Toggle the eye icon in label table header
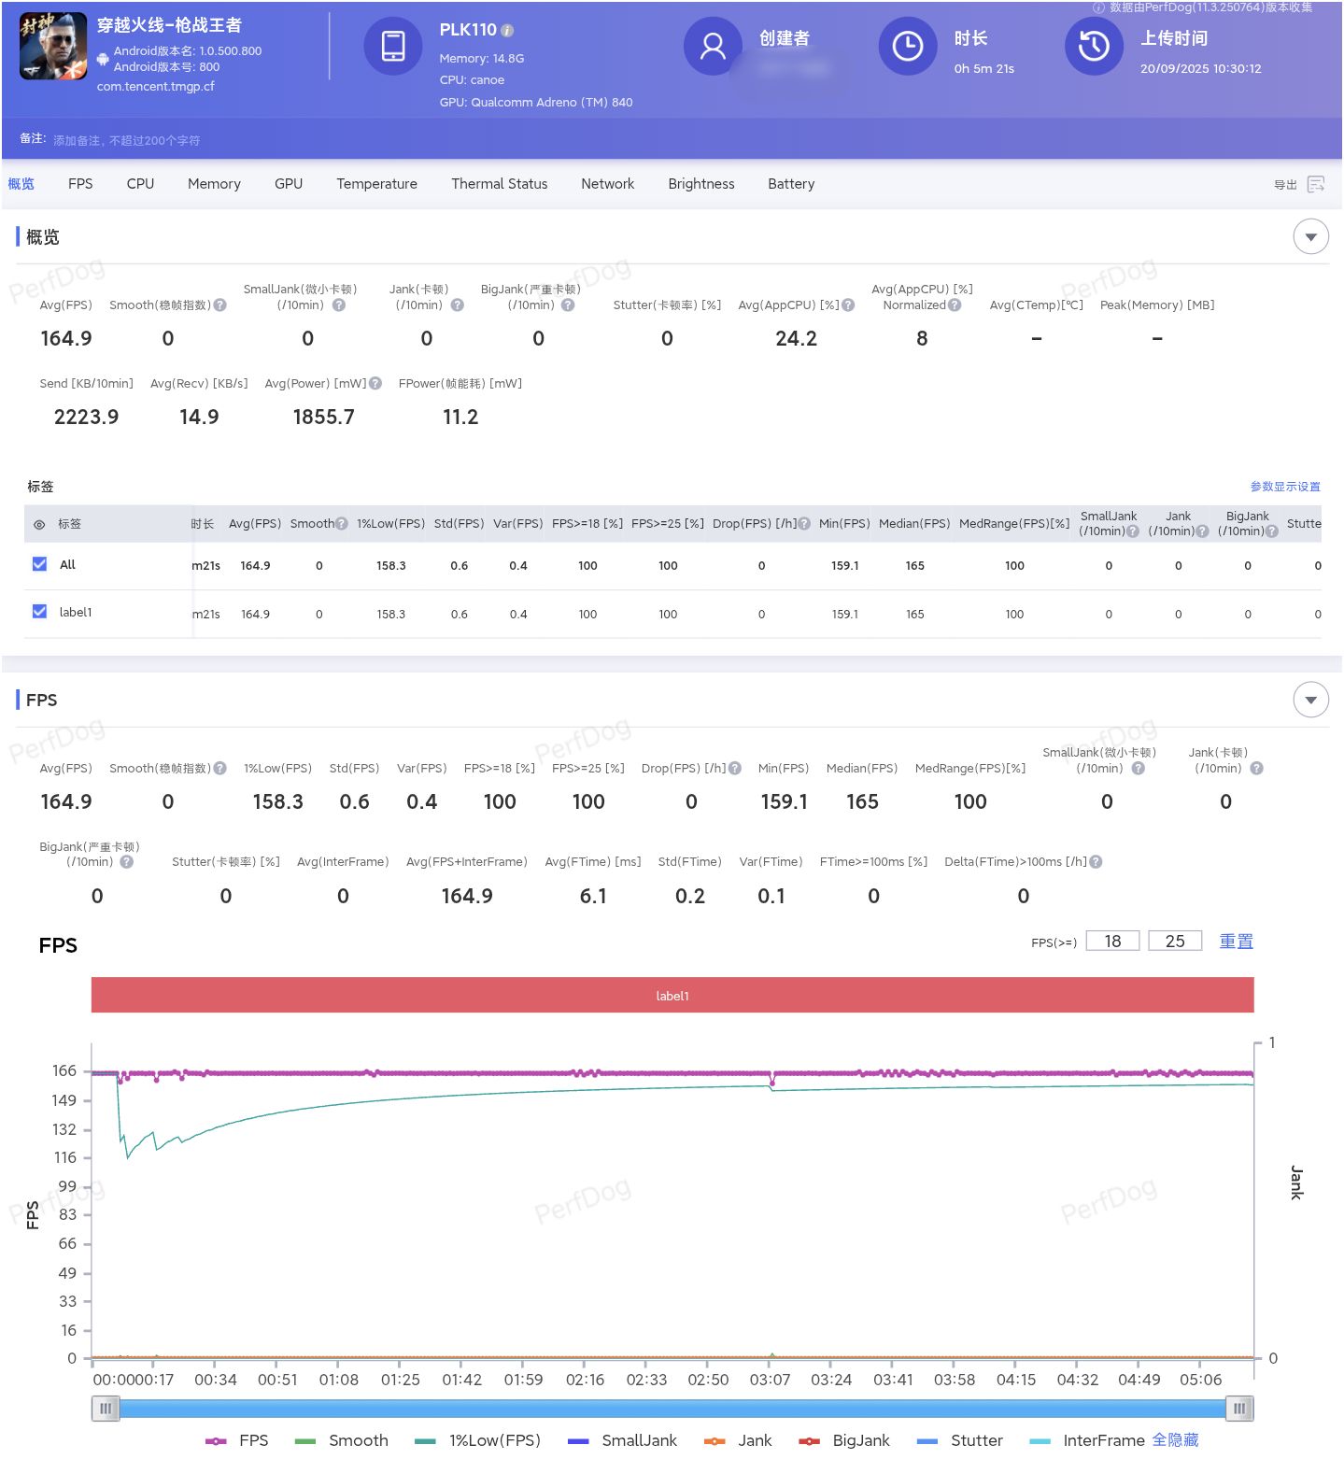This screenshot has width=1344, height=1459. [39, 525]
